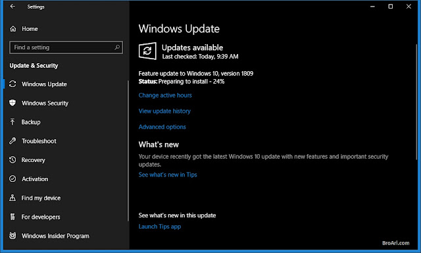Open Advanced options link
Viewport: 421px width, 253px height.
coord(162,127)
